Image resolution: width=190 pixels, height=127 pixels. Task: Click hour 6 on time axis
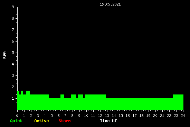[58, 116]
